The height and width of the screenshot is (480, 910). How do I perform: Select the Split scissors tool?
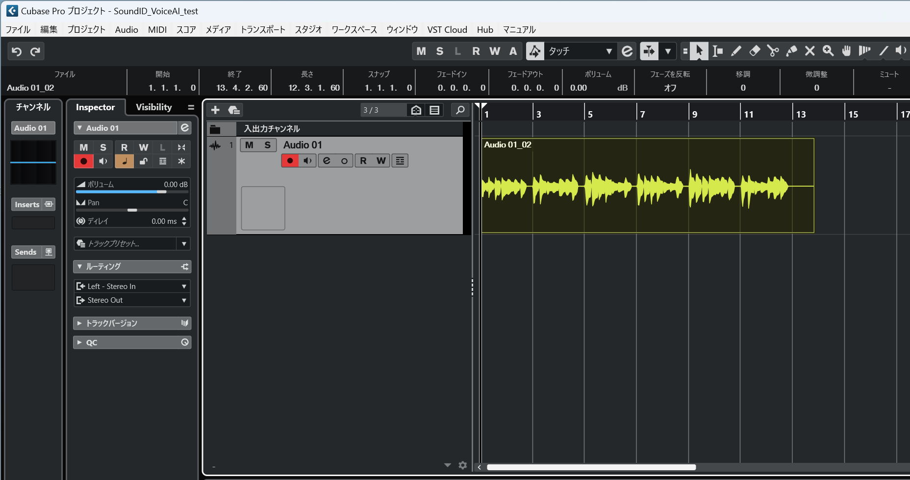pos(773,51)
